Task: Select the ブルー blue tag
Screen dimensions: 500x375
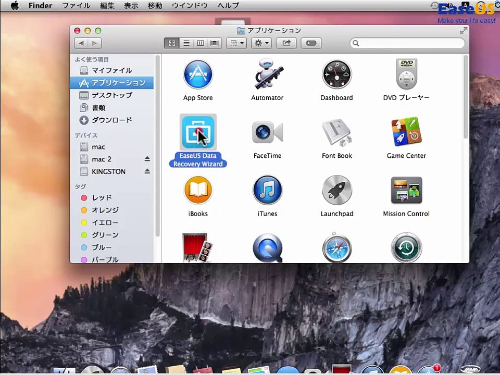Action: pyautogui.click(x=111, y=247)
